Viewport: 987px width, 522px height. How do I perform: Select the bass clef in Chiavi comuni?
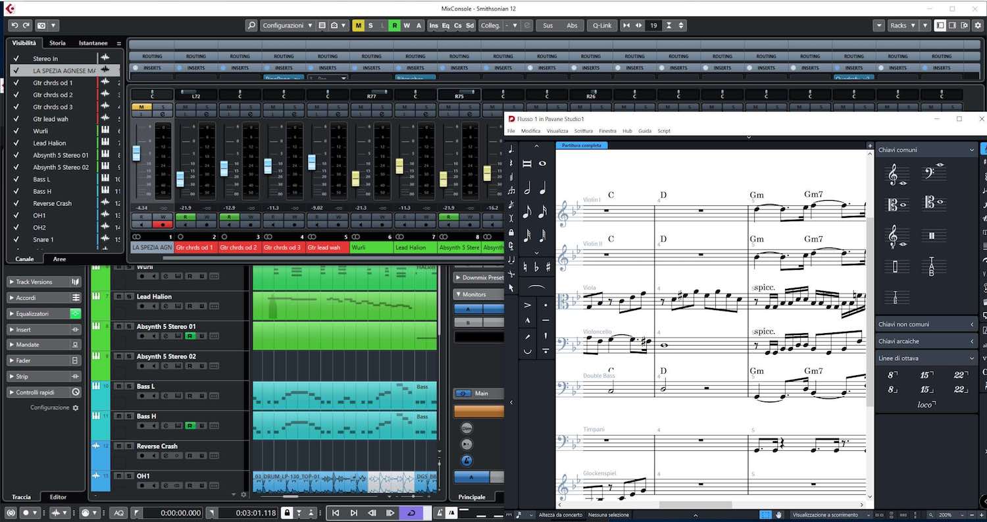point(934,173)
